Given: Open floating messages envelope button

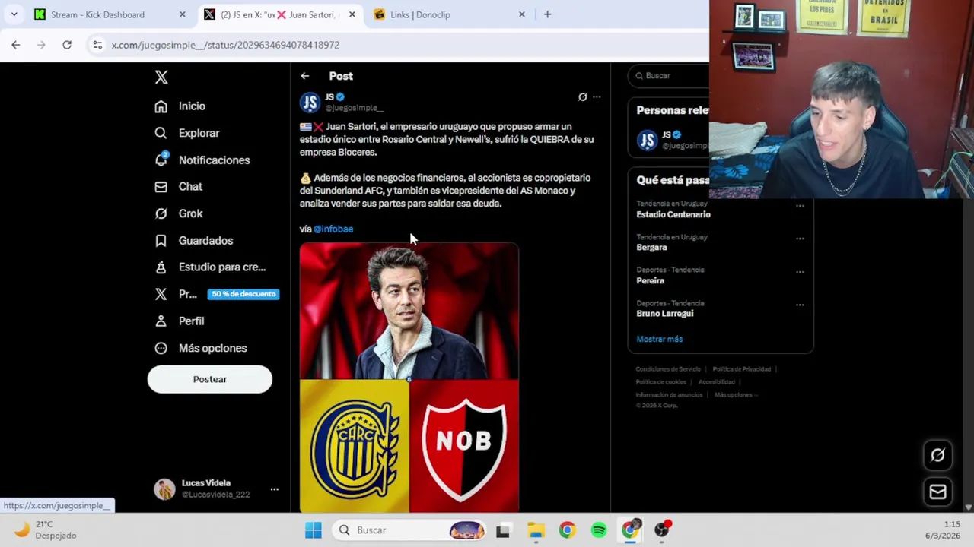Looking at the screenshot, I should coord(937,492).
